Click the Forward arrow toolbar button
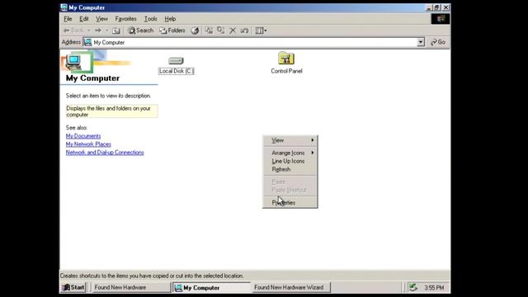The image size is (528, 297). [98, 31]
